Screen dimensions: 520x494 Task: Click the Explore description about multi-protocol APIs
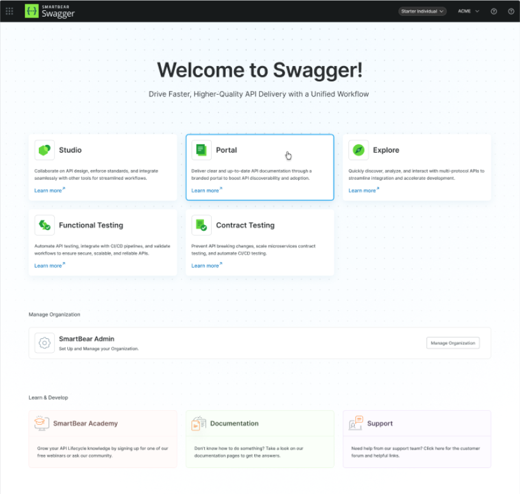click(416, 174)
